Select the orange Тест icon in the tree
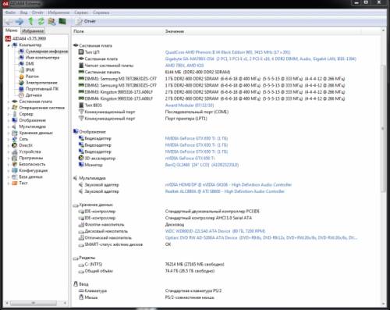 [15, 183]
